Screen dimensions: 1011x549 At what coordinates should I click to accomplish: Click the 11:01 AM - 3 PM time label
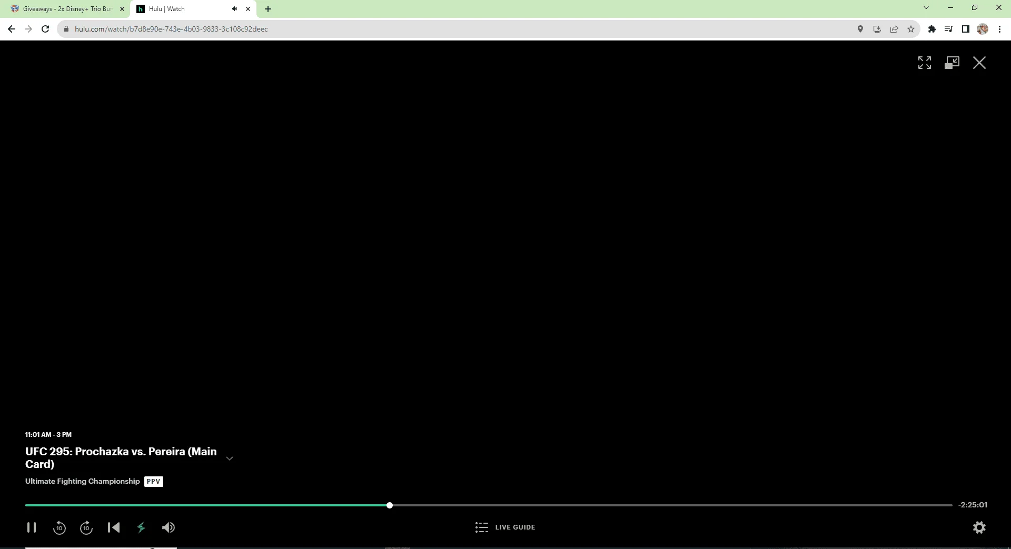48,435
